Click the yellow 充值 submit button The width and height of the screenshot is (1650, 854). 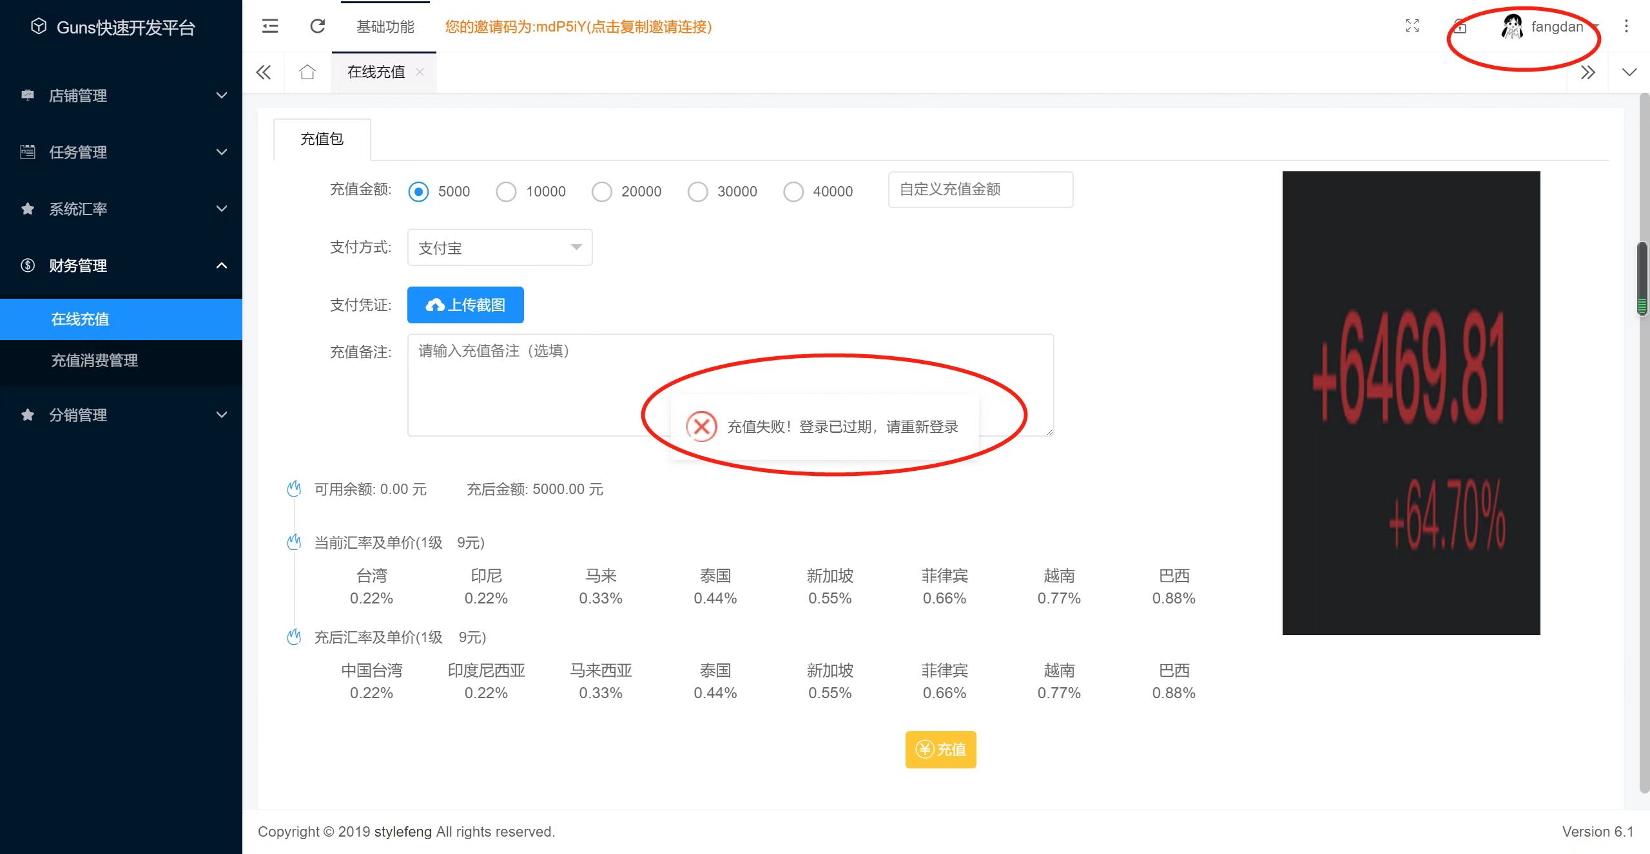tap(940, 749)
